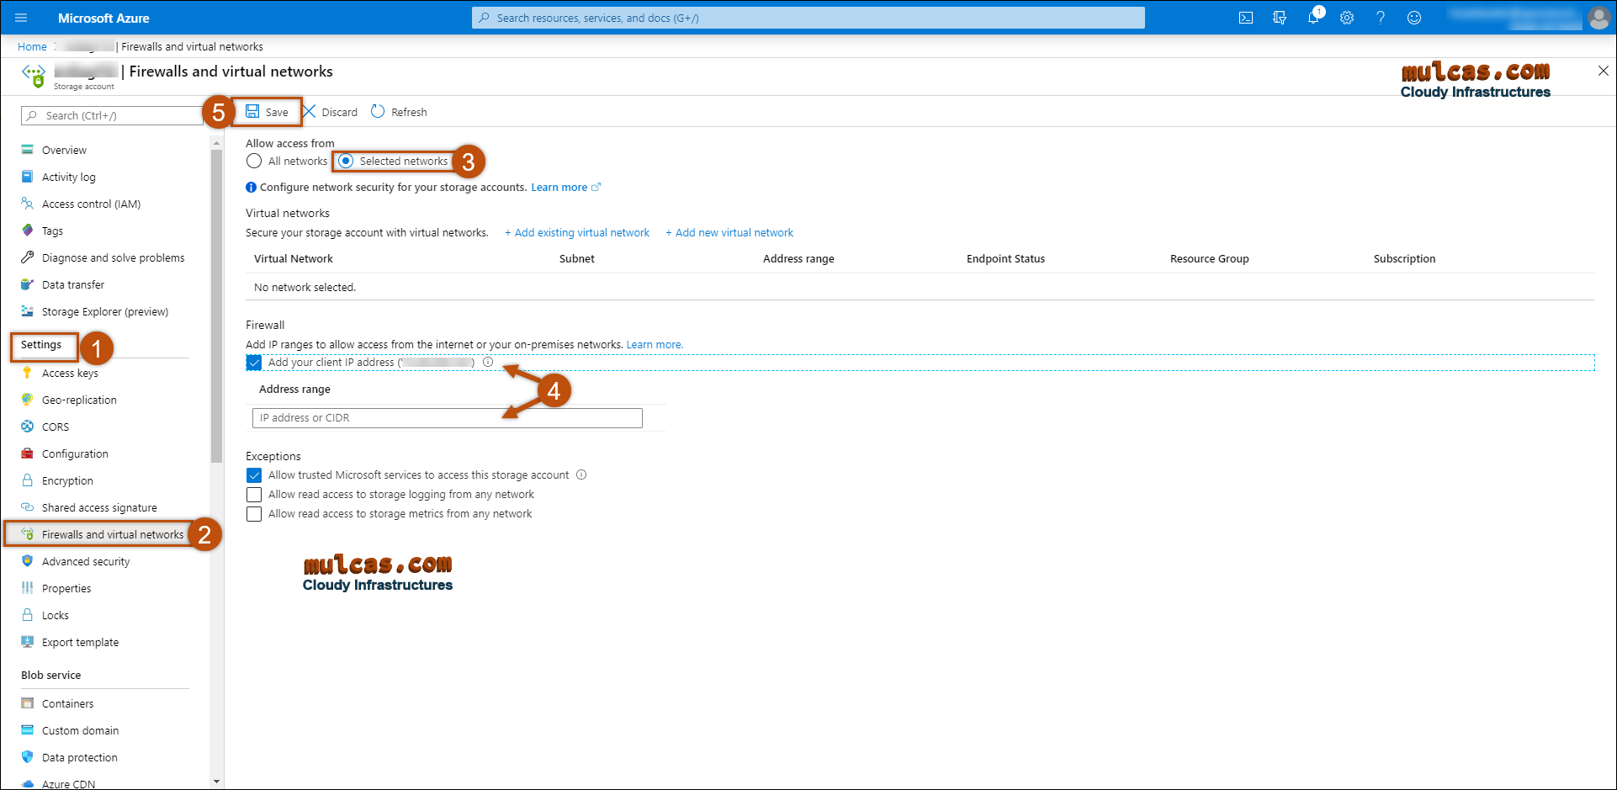
Task: Open Containers under Blob service
Action: [67, 704]
